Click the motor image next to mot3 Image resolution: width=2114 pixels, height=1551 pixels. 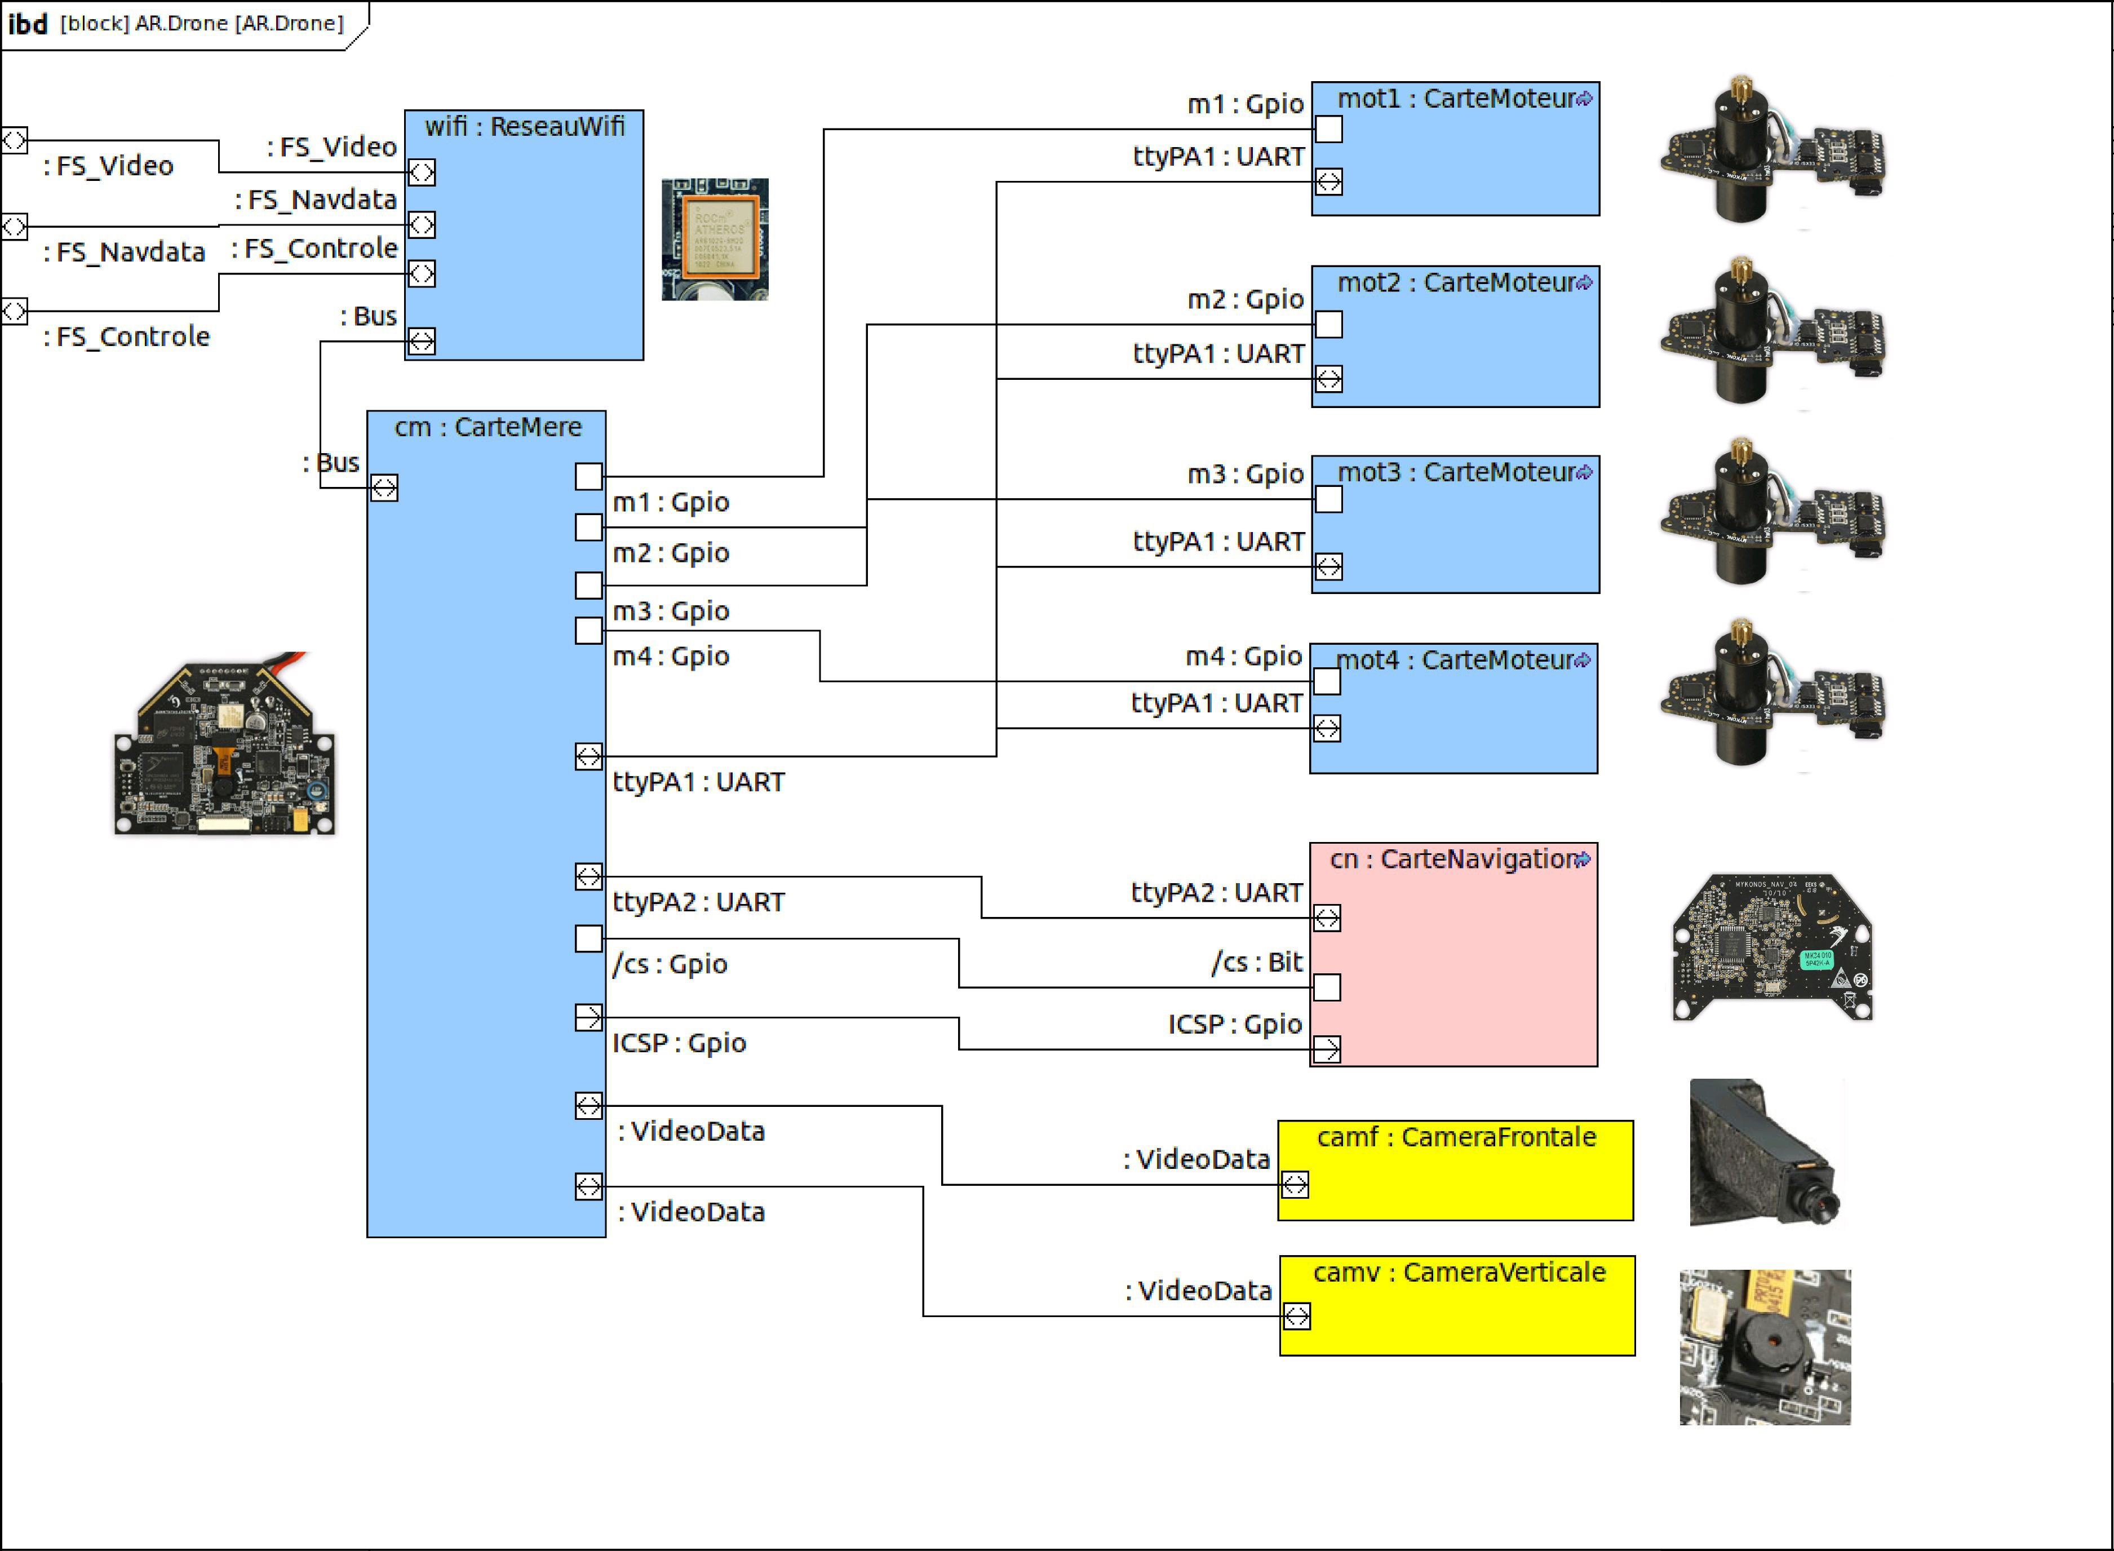coord(1772,513)
